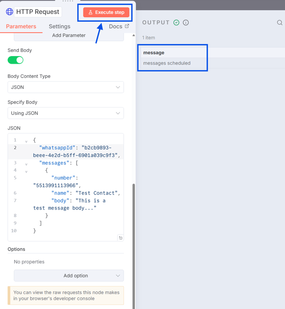Screen dimensions: 285x309
Task: Click the scroll up arrow of parameters panel
Action: click(x=134, y=35)
